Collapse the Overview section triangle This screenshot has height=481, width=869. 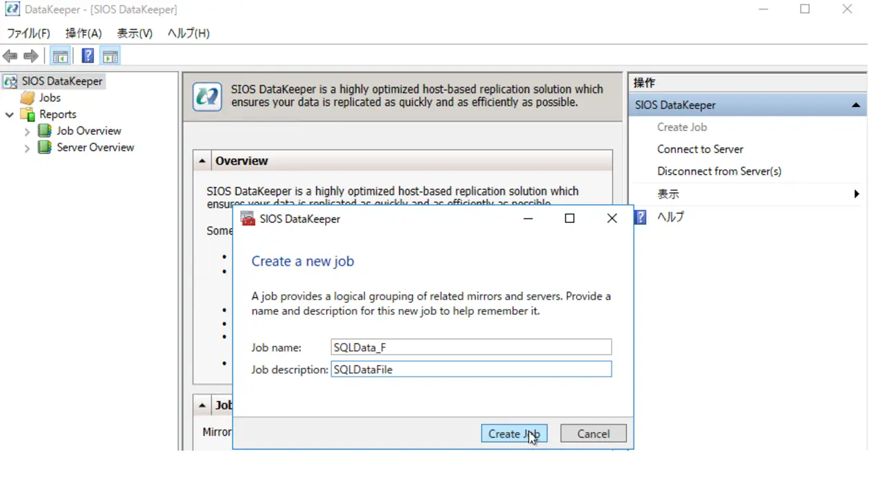pos(202,161)
